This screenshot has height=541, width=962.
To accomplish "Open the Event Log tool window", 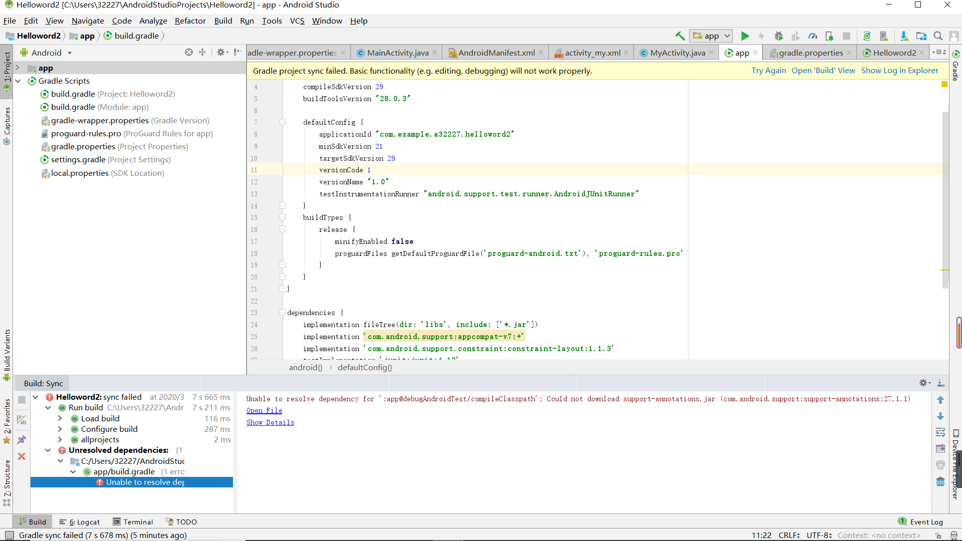I will 920,521.
